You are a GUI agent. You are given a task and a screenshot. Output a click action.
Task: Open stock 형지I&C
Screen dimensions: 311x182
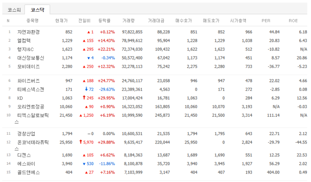(25, 49)
